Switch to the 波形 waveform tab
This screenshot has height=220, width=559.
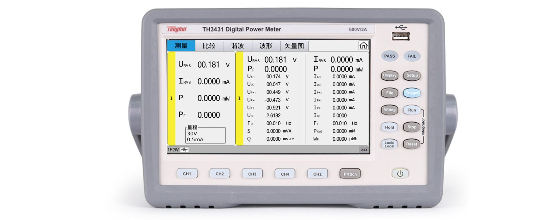(266, 46)
